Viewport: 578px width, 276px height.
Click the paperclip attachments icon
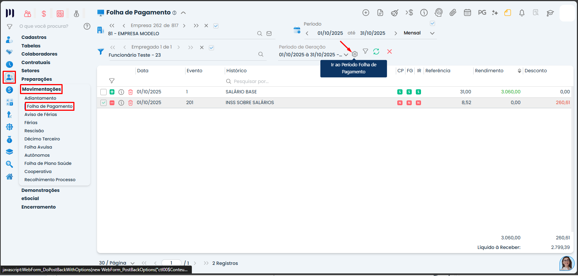click(453, 13)
